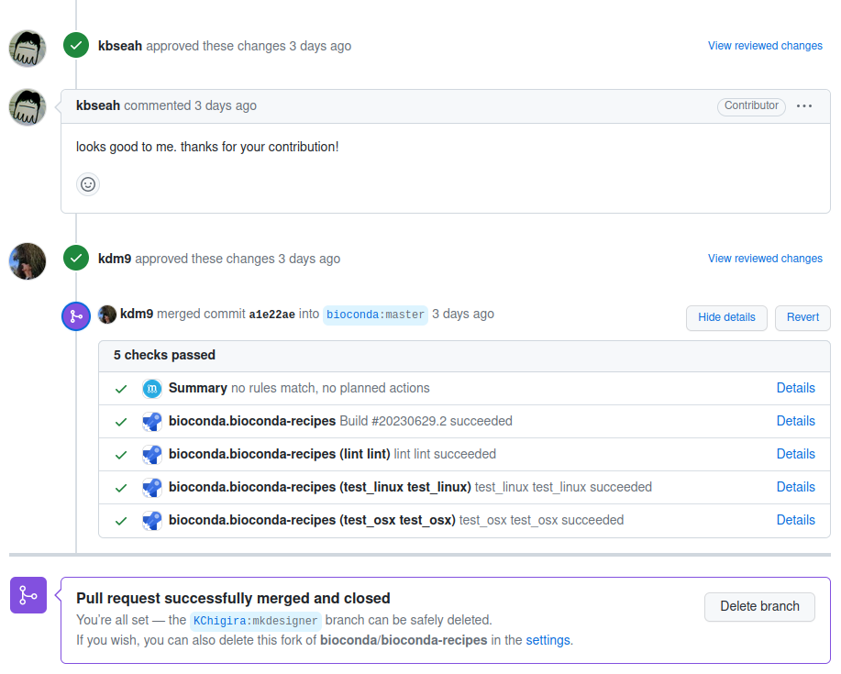Screen dimensions: 841x674
Task: Click the small kdm9 avatar by merge event
Action: (x=107, y=315)
